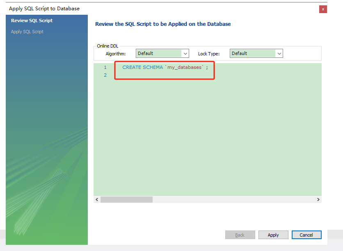Click the Online DDL group label
343x251 pixels.
click(x=107, y=46)
